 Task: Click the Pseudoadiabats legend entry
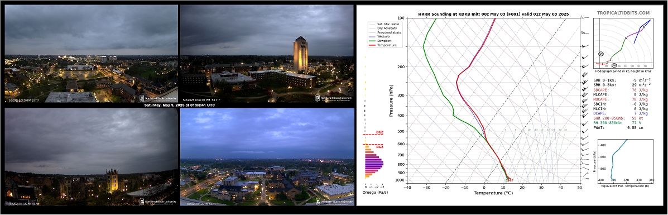(384, 32)
